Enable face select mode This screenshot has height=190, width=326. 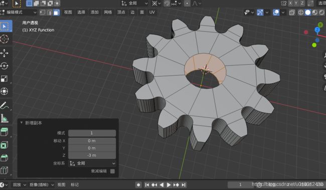tap(56, 13)
